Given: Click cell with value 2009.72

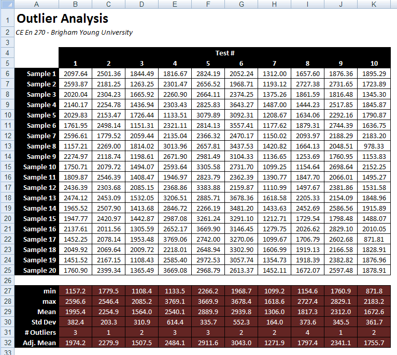Looking at the screenshot, I should 142,250.
